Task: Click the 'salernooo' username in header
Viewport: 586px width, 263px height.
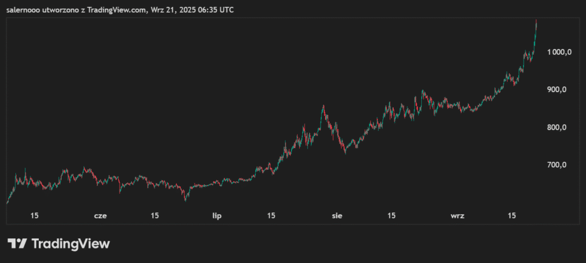Action: [23, 10]
